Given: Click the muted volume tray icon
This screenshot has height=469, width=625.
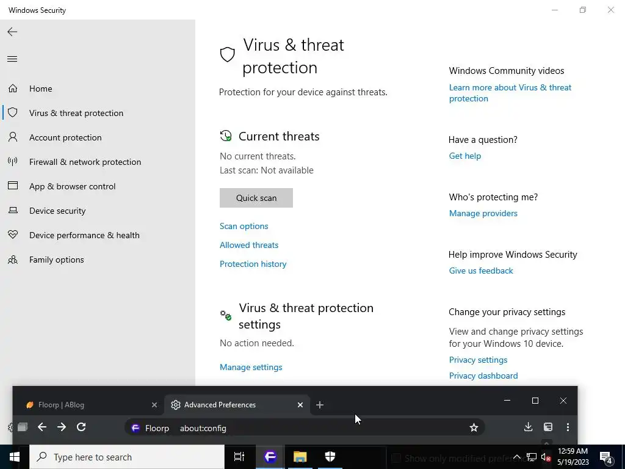Looking at the screenshot, I should pos(546,457).
